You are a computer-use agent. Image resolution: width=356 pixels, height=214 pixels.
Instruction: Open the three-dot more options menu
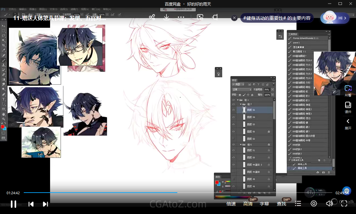[x=181, y=17]
